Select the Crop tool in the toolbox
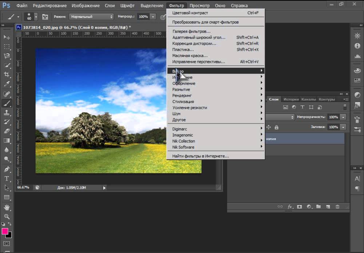 click(7, 75)
